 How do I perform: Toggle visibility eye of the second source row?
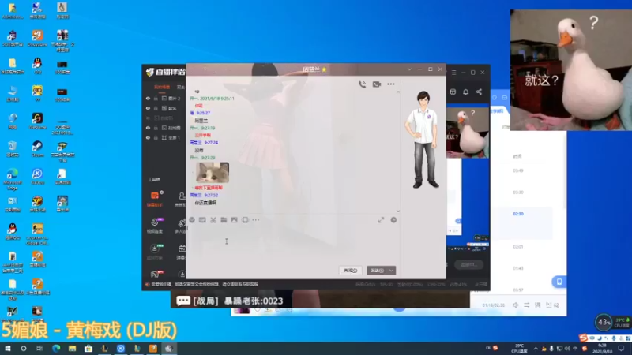[148, 108]
